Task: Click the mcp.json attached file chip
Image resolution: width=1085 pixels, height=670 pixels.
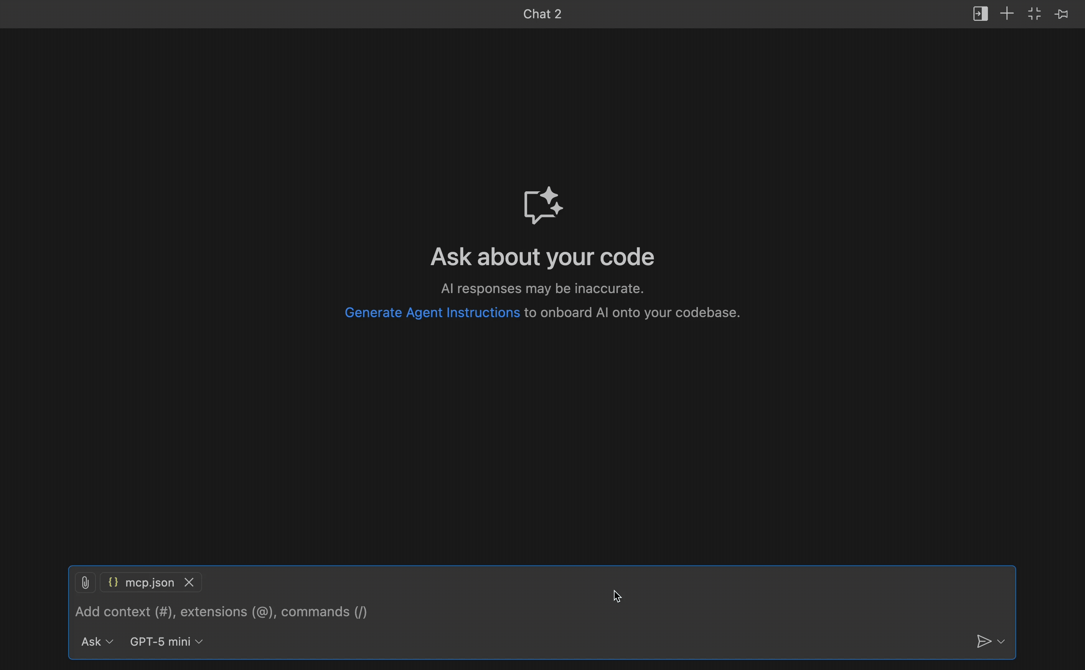Action: click(x=150, y=582)
